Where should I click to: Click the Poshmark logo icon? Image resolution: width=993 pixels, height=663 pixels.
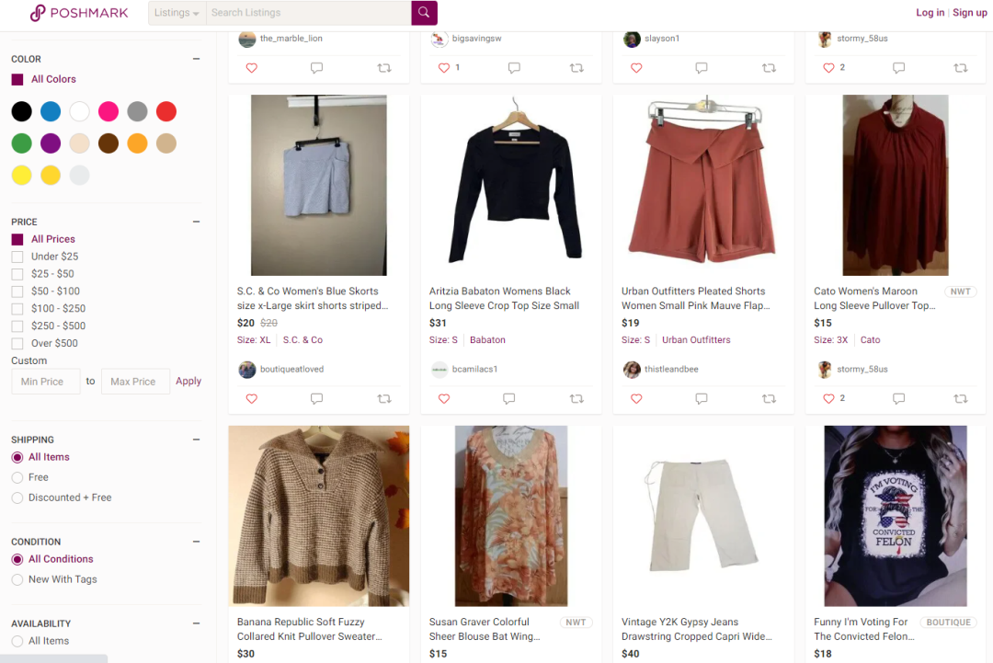pyautogui.click(x=38, y=13)
